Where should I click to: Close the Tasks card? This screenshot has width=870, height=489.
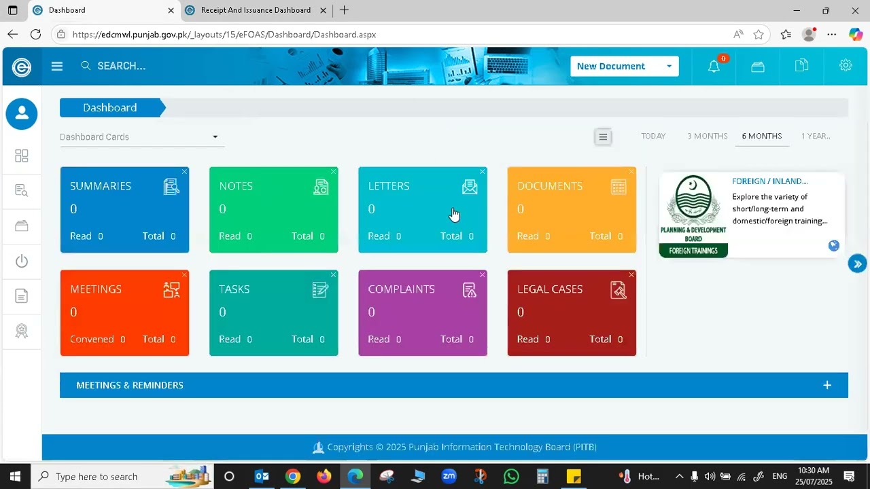(333, 275)
